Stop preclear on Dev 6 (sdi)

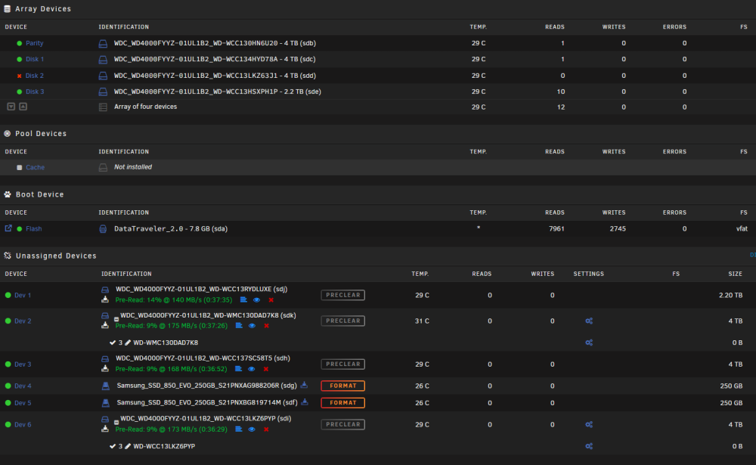coord(266,429)
